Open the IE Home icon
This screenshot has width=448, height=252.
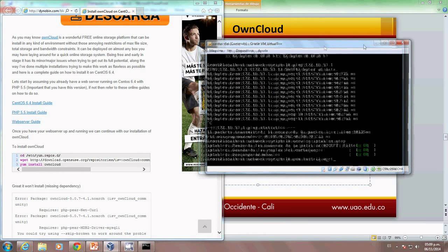[x=203, y=11]
